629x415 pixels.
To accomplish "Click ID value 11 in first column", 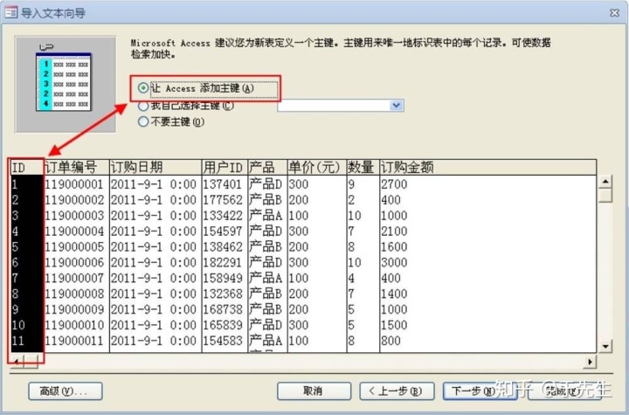I will tap(18, 341).
